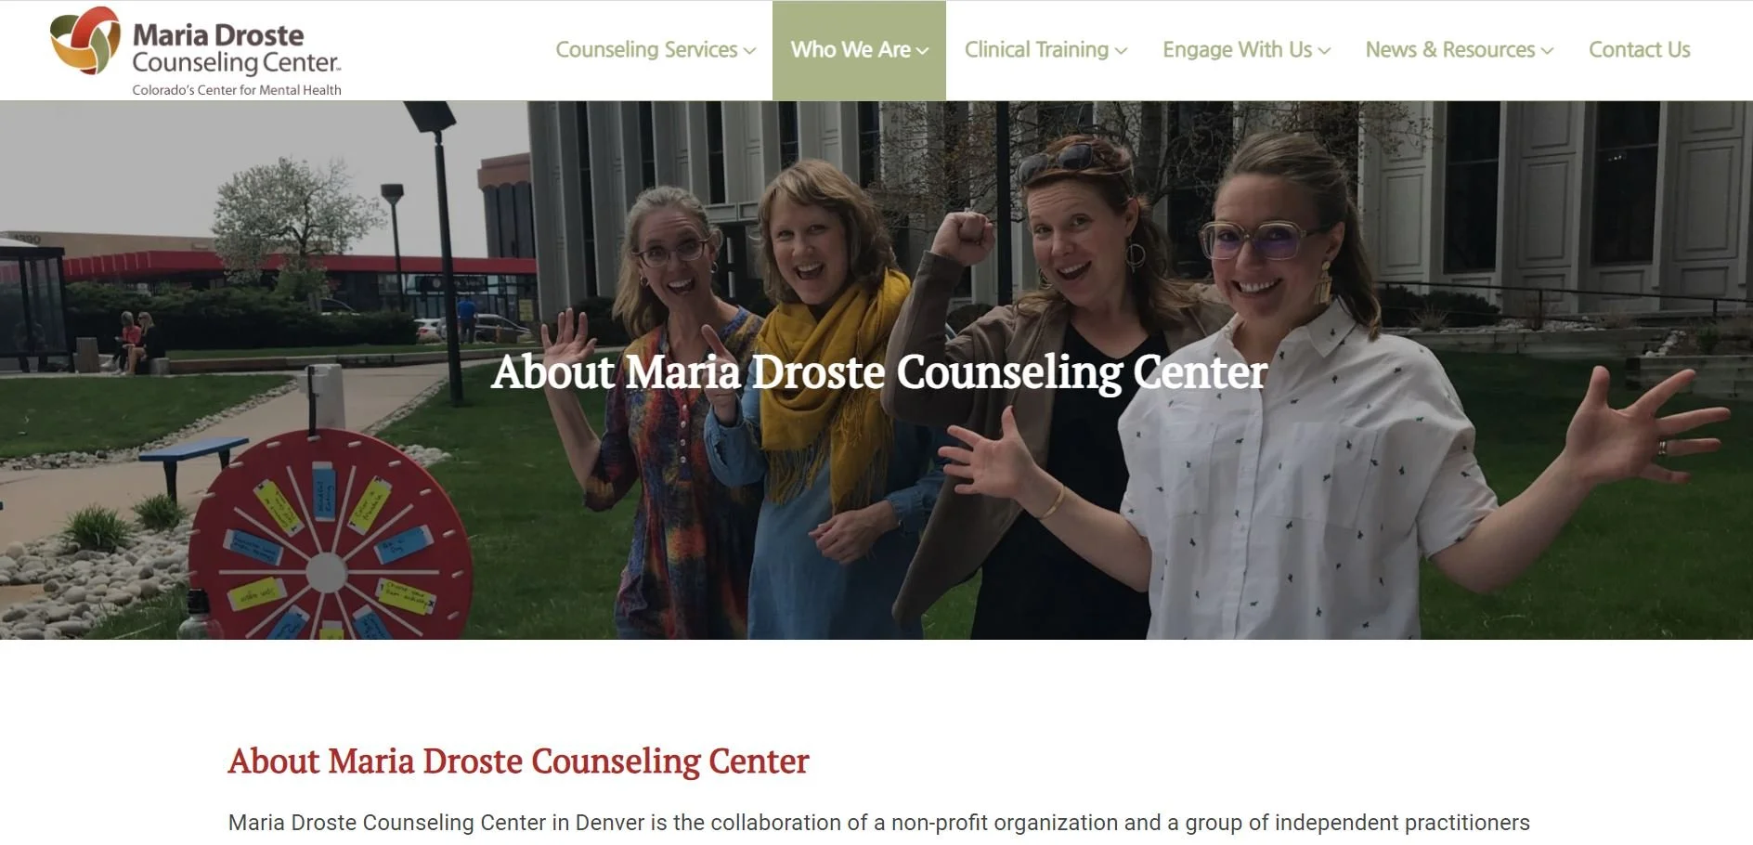Expand the Engage With Us chevron
The width and height of the screenshot is (1753, 845).
click(1325, 51)
